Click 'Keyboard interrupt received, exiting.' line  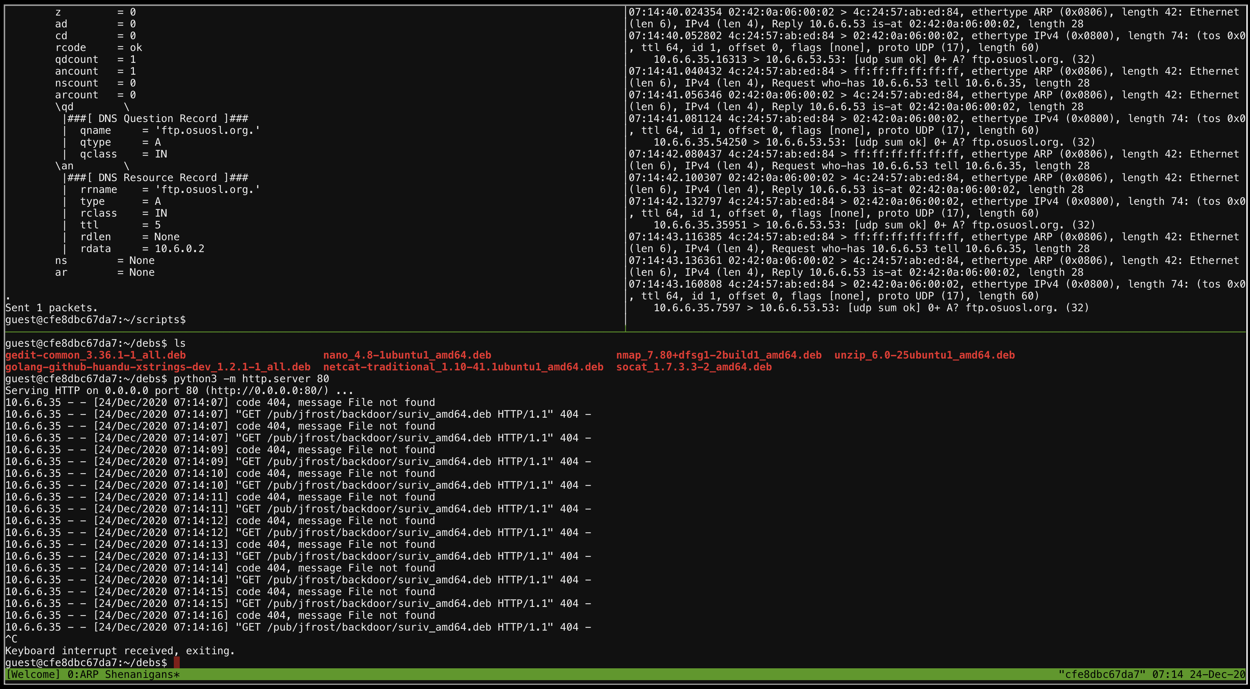[120, 651]
